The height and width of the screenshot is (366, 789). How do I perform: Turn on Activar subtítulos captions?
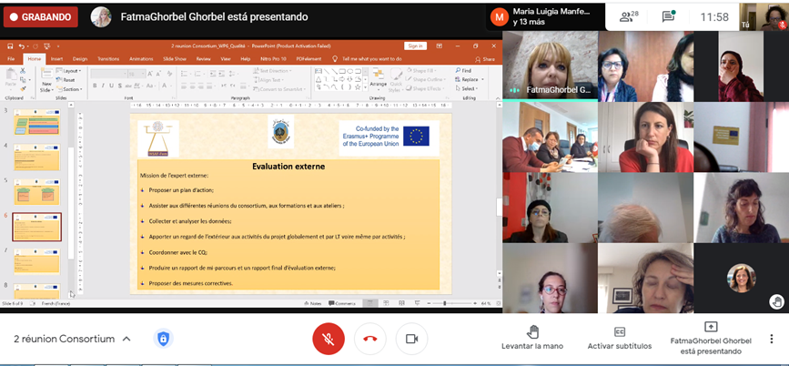point(620,338)
